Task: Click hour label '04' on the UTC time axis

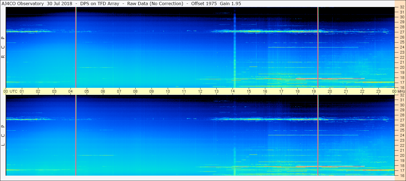Action: 71,91
